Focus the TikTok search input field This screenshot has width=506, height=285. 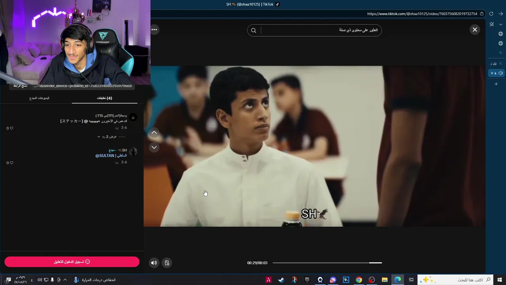(321, 30)
